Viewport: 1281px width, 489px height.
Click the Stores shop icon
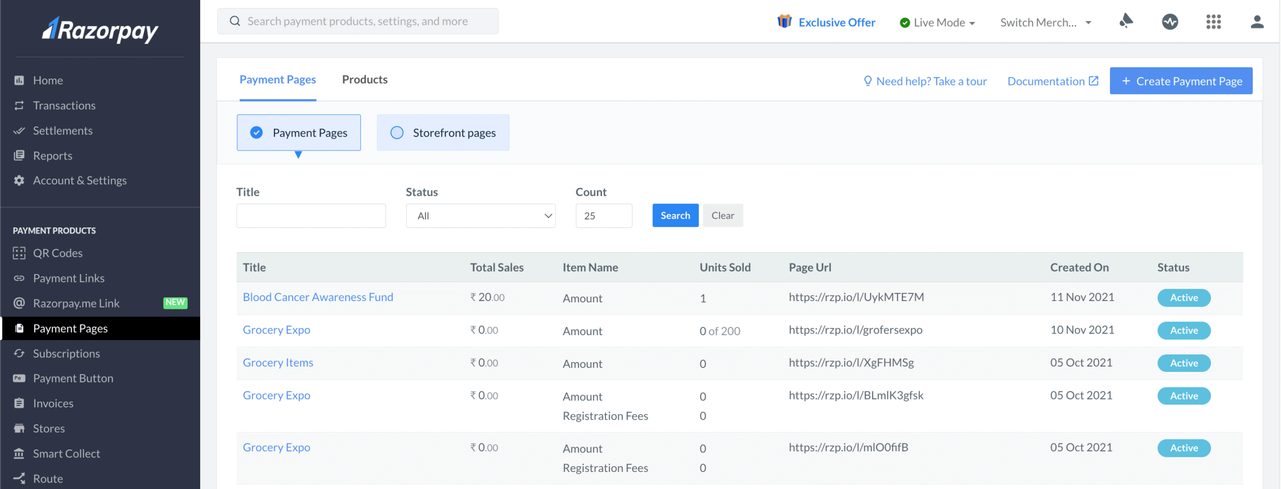click(19, 428)
